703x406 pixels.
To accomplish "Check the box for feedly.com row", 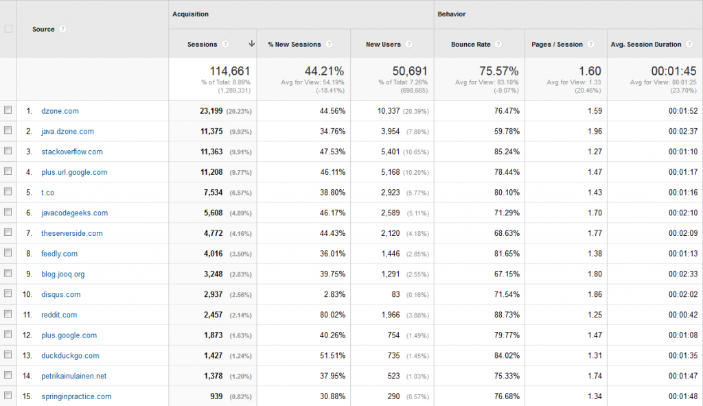I will (x=8, y=253).
